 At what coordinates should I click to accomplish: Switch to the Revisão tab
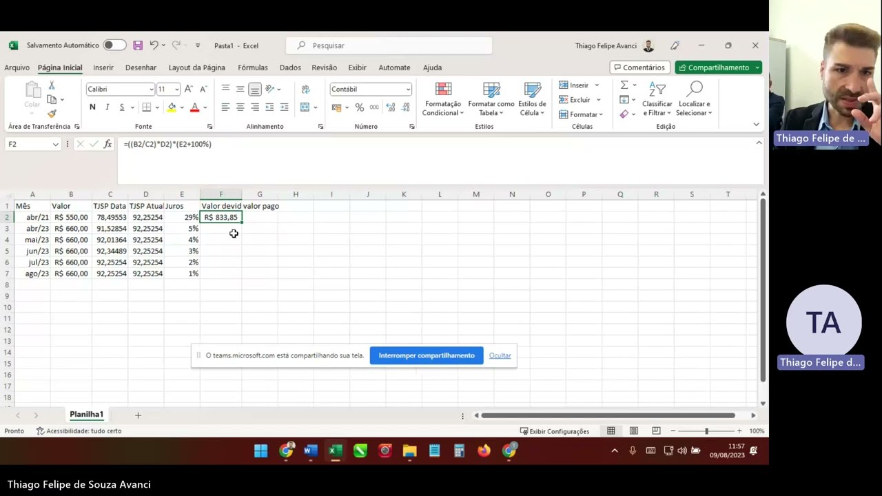324,68
